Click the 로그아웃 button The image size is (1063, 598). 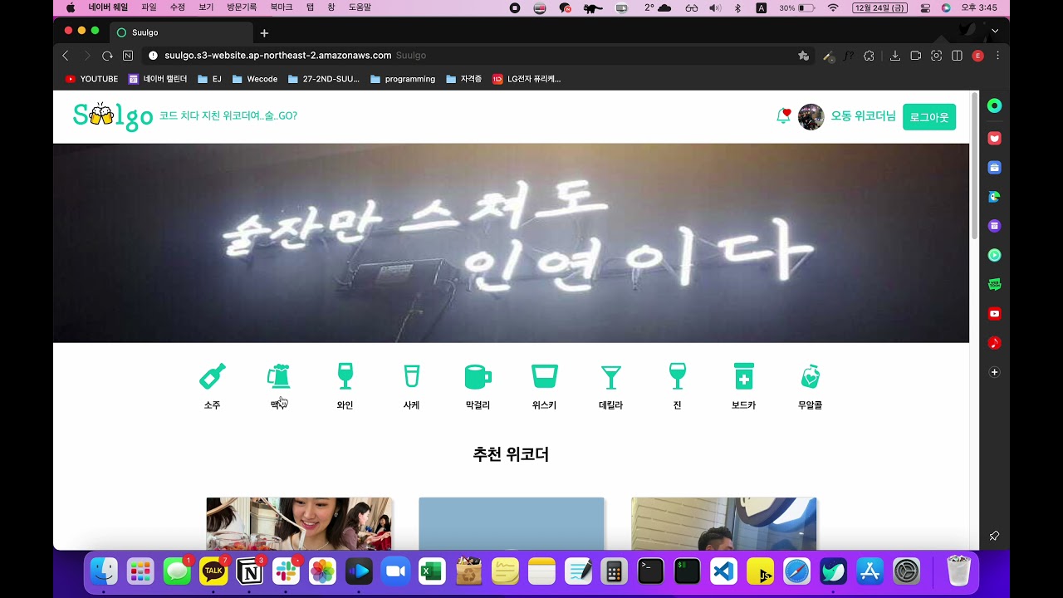pyautogui.click(x=928, y=117)
